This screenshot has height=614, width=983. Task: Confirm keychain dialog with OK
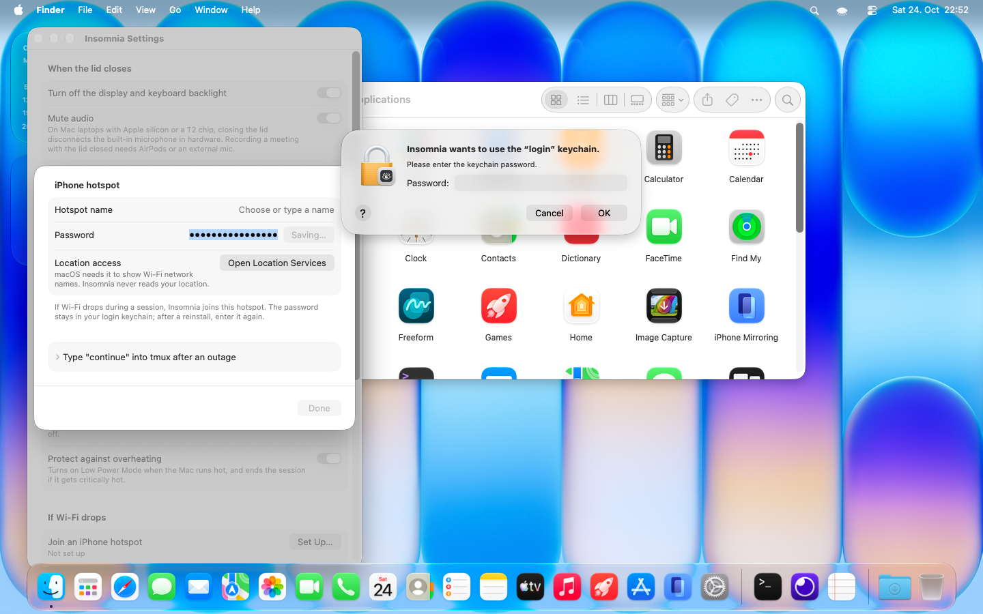(x=604, y=213)
